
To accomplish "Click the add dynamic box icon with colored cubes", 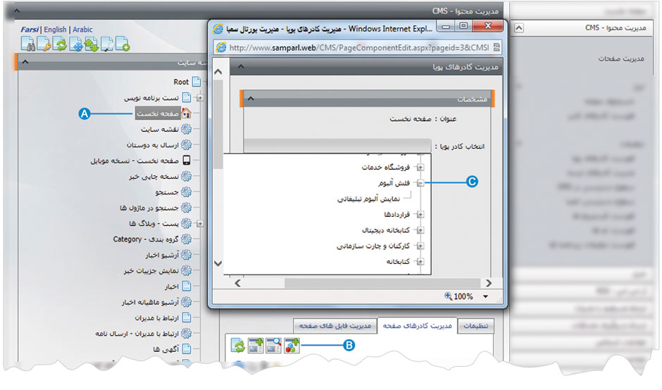I will (x=292, y=346).
